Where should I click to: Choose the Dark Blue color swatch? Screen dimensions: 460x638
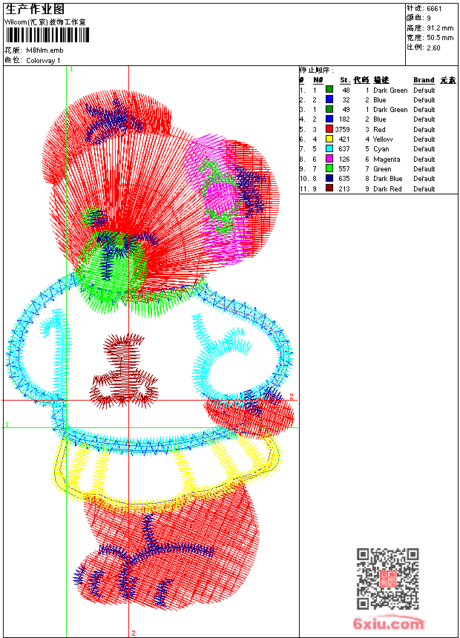(x=329, y=178)
